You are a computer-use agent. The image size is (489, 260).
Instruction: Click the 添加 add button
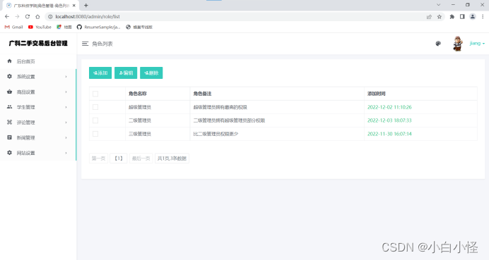[100, 73]
